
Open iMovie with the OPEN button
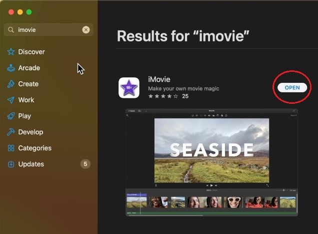tap(292, 88)
